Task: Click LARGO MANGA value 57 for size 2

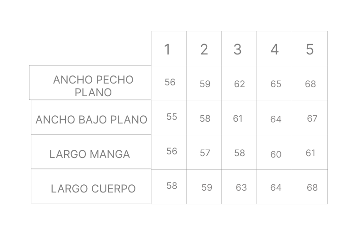Action: click(x=205, y=153)
